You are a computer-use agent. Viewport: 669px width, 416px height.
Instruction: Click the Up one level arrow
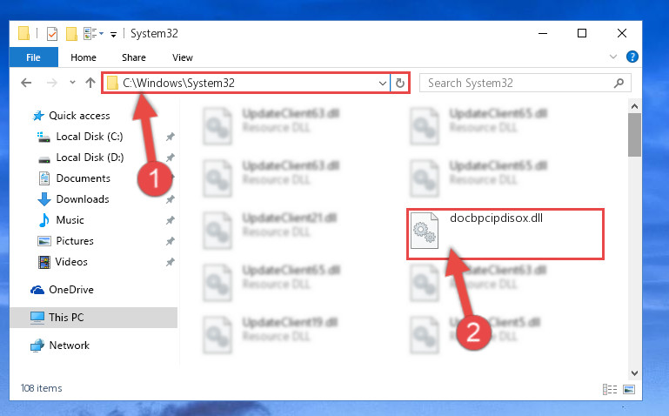(x=90, y=83)
